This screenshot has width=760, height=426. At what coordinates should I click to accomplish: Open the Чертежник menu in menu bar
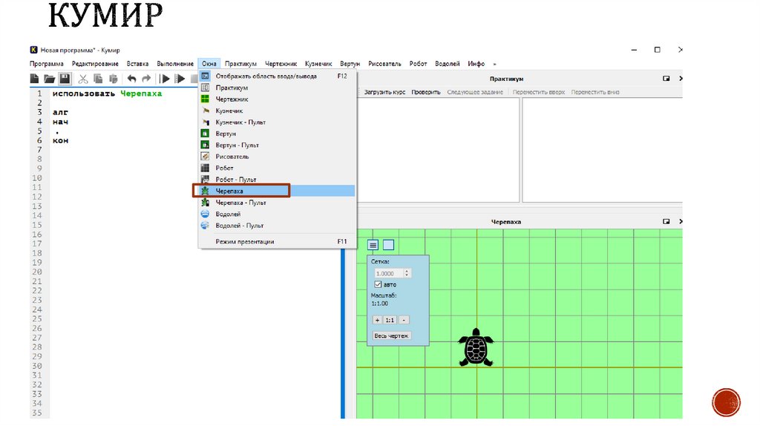pos(281,64)
